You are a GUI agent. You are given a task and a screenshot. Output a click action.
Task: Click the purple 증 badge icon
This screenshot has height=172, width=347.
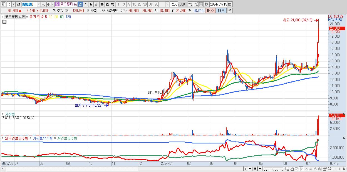click(x=57, y=4)
